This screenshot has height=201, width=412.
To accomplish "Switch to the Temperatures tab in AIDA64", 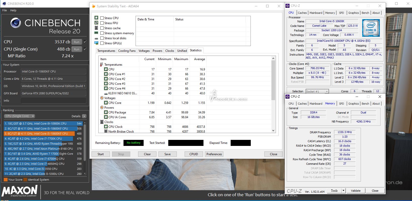I will (106, 51).
